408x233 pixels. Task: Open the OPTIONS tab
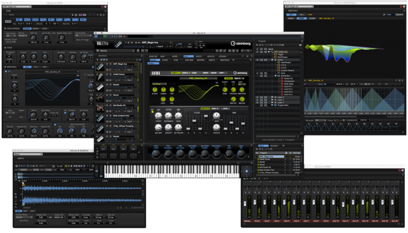point(222,56)
